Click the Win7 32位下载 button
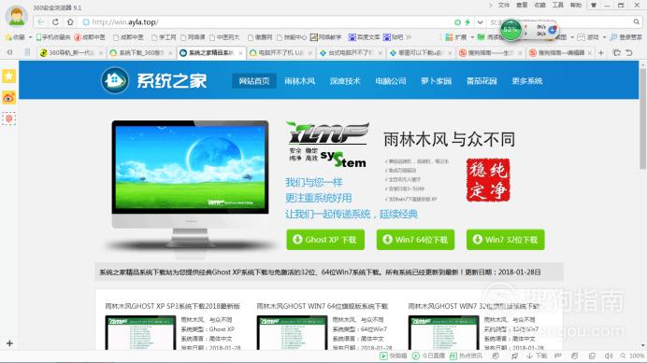 click(x=506, y=240)
